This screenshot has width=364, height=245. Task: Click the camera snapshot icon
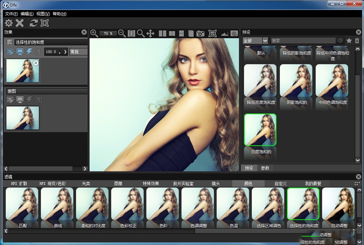point(200,34)
